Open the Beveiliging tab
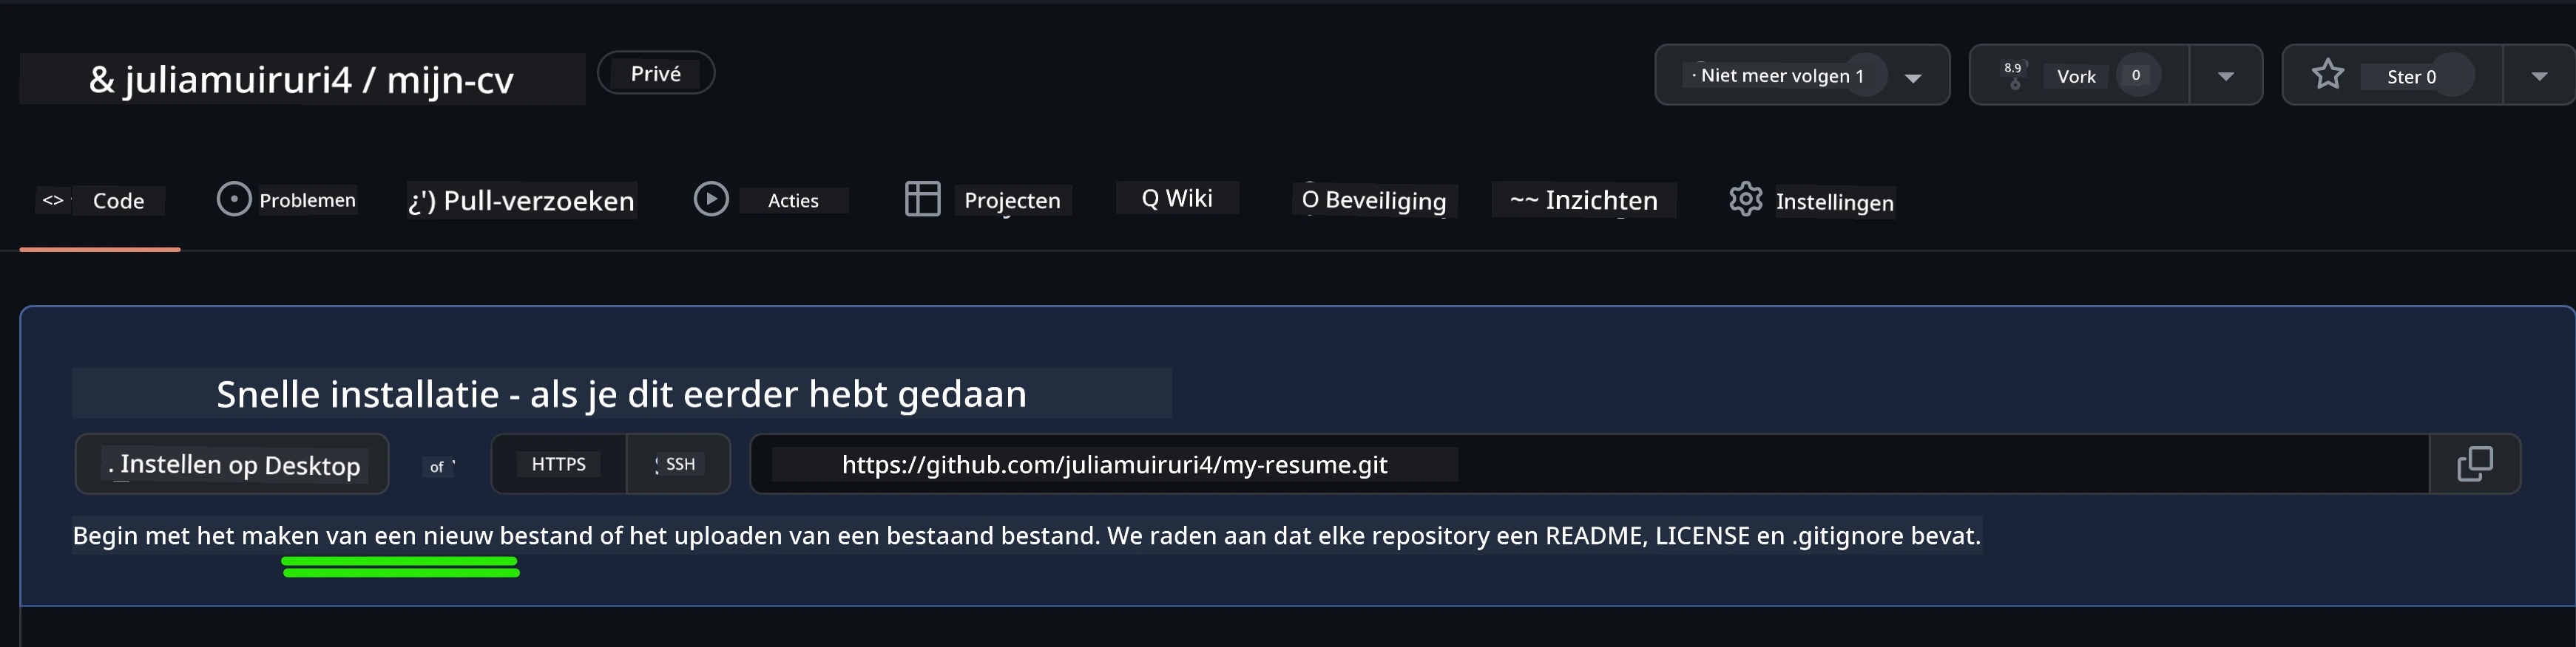2576x647 pixels. pos(1374,199)
